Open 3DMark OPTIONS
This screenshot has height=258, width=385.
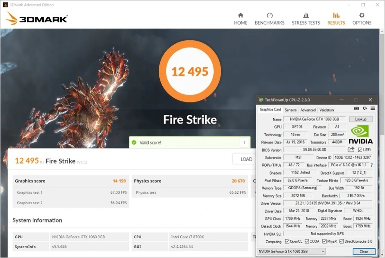point(362,19)
